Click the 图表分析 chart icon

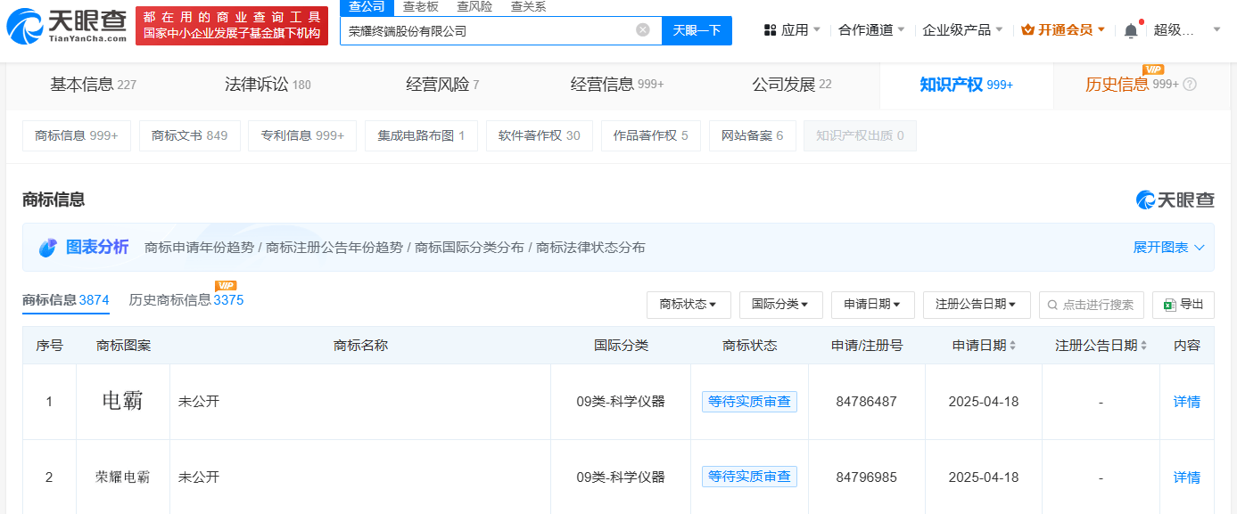tap(47, 248)
